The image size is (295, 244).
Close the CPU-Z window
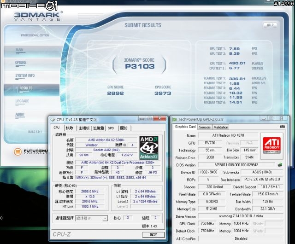click(x=160, y=118)
